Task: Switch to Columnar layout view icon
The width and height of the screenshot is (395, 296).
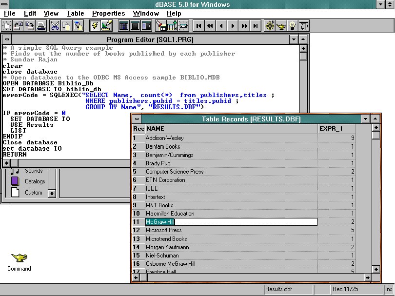Action: (x=146, y=26)
